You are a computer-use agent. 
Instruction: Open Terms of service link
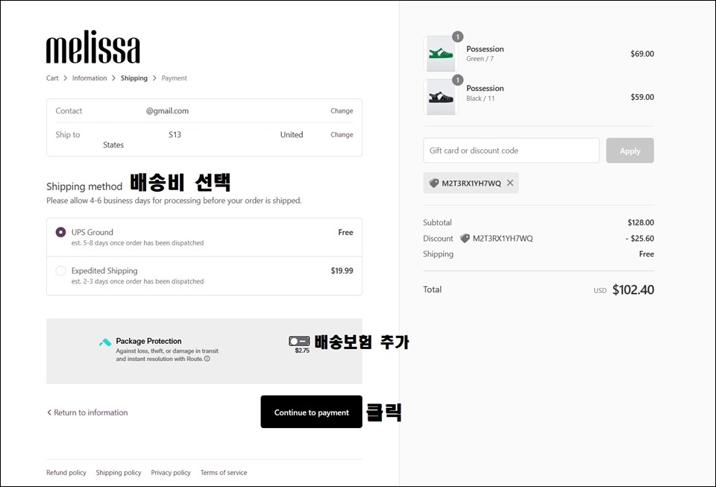[224, 472]
